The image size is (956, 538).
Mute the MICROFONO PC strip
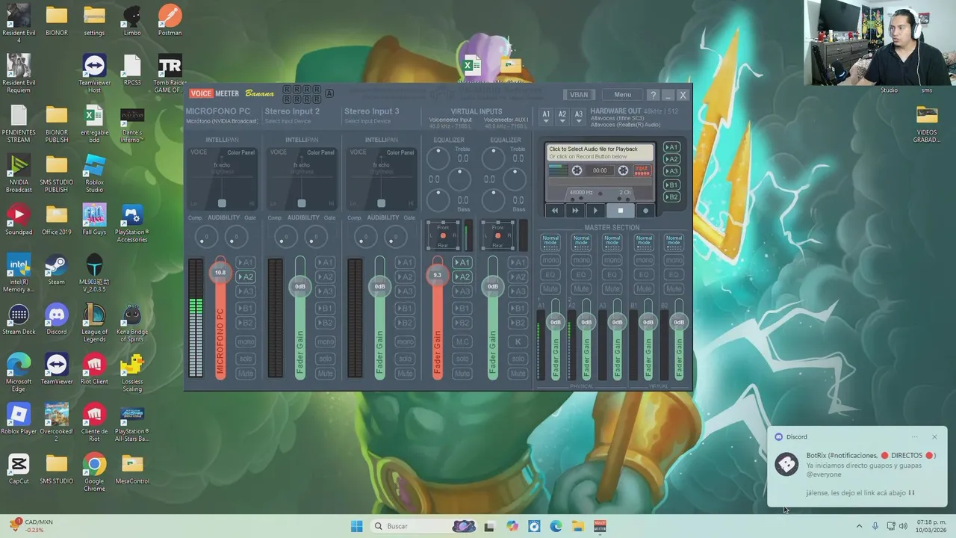tap(246, 373)
